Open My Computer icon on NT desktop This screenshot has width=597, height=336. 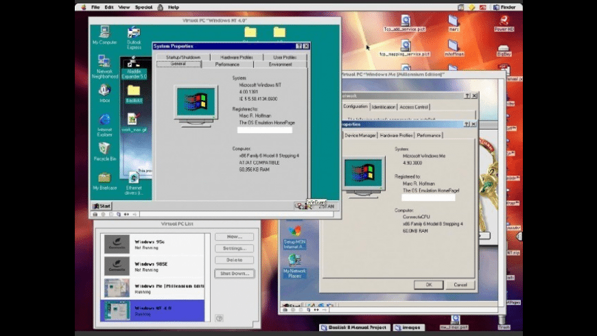coord(104,35)
